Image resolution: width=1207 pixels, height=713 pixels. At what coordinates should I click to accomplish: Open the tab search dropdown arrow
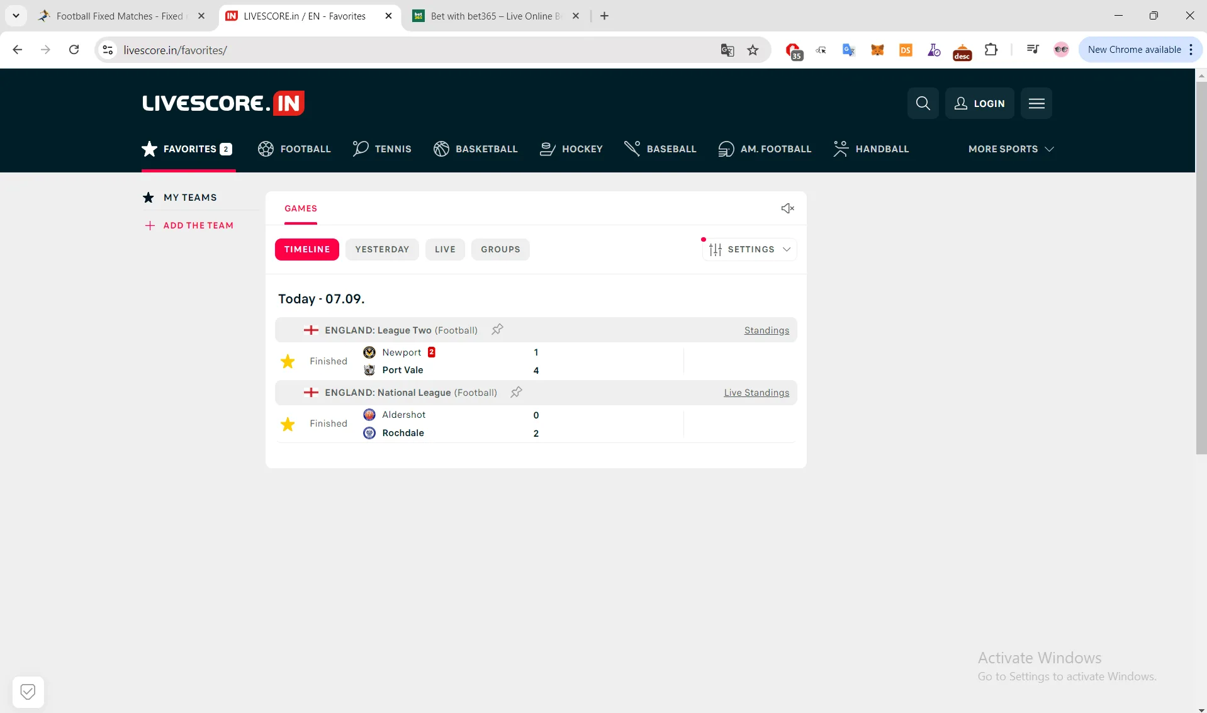[x=16, y=16]
